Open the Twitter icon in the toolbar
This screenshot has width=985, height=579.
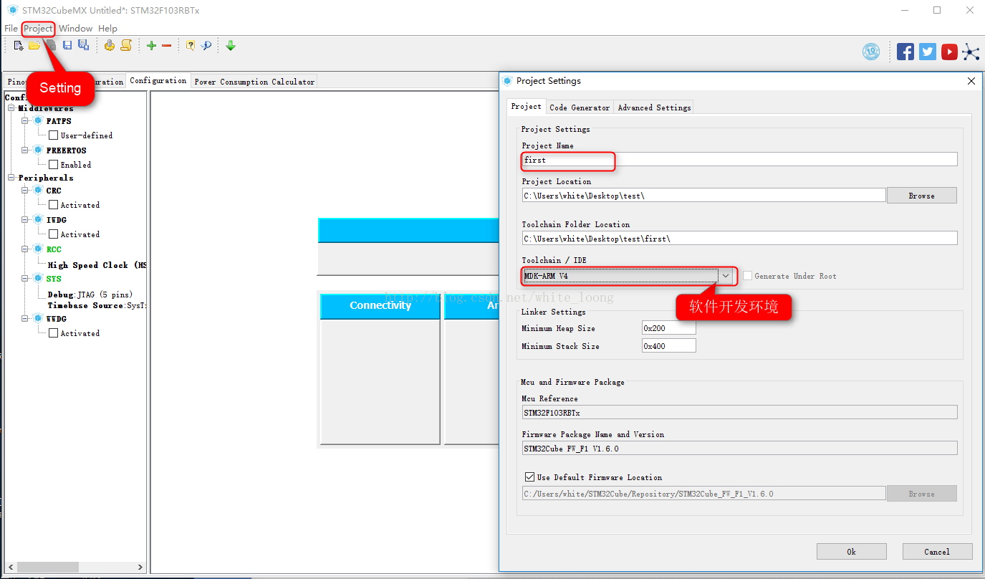pos(928,52)
